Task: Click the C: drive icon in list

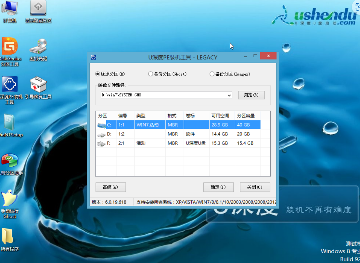Action: [101, 125]
